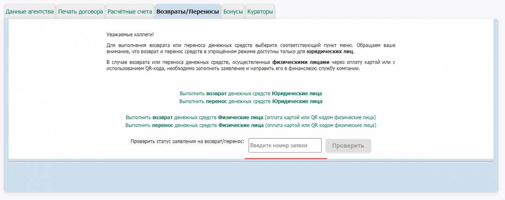Viewport: 505px width, 200px height.
Task: Switch to the Кураторы tab
Action: pyautogui.click(x=260, y=12)
